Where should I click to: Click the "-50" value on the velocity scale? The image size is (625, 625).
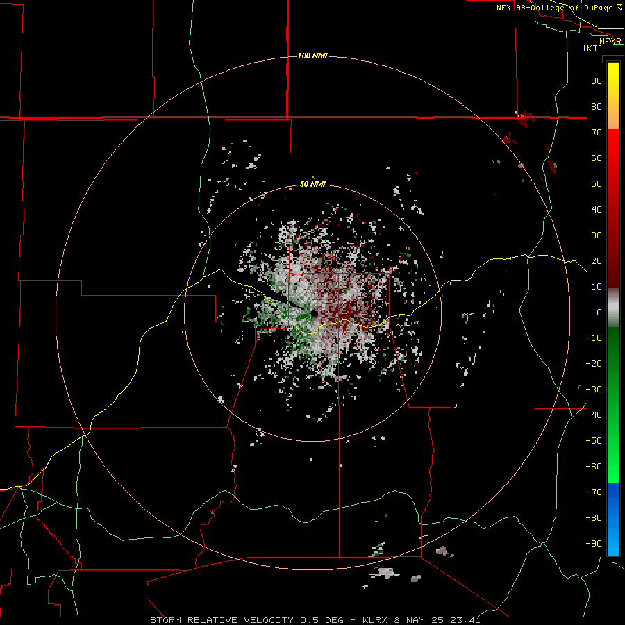(x=594, y=441)
